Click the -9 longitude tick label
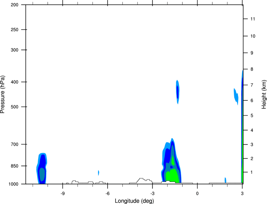This screenshot has height=204, width=267. 63,194
